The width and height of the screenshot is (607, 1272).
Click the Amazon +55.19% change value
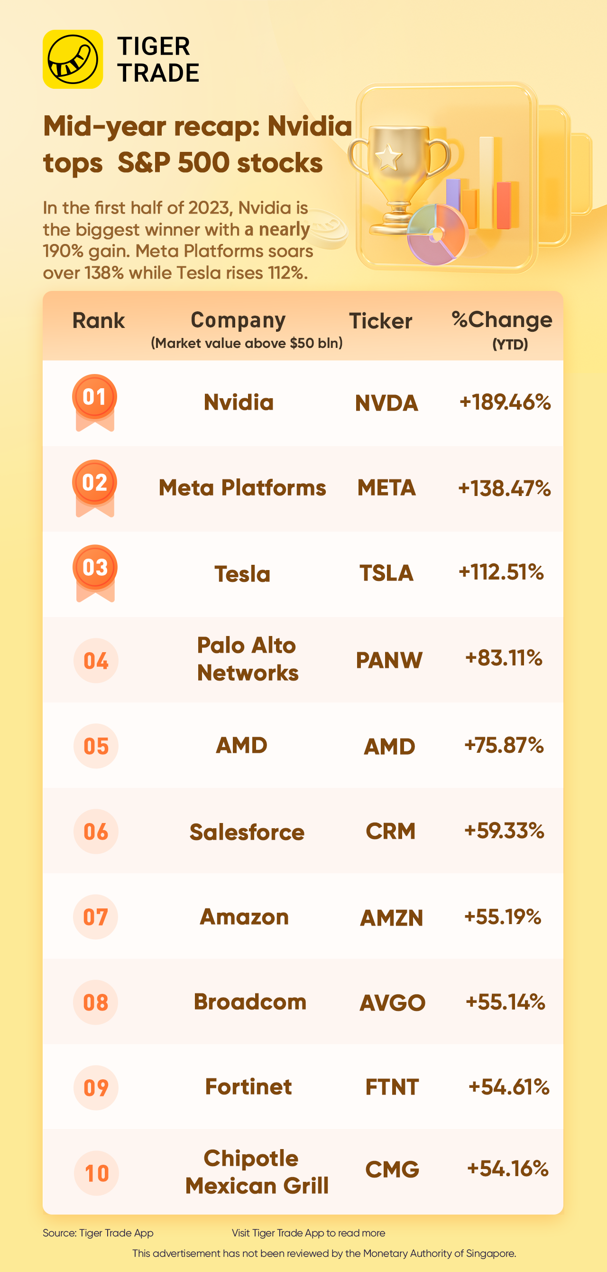(503, 917)
